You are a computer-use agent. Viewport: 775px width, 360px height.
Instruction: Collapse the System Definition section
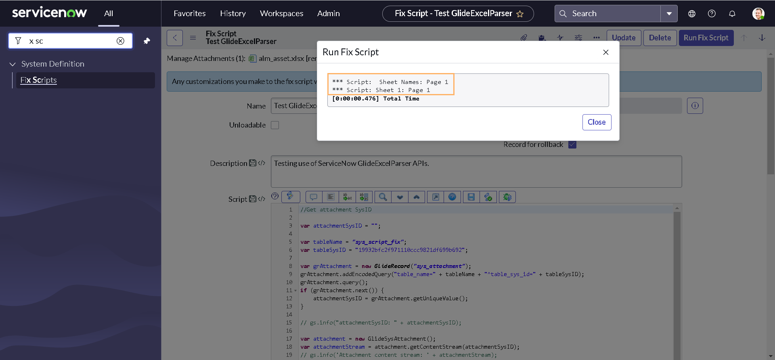[x=13, y=64]
